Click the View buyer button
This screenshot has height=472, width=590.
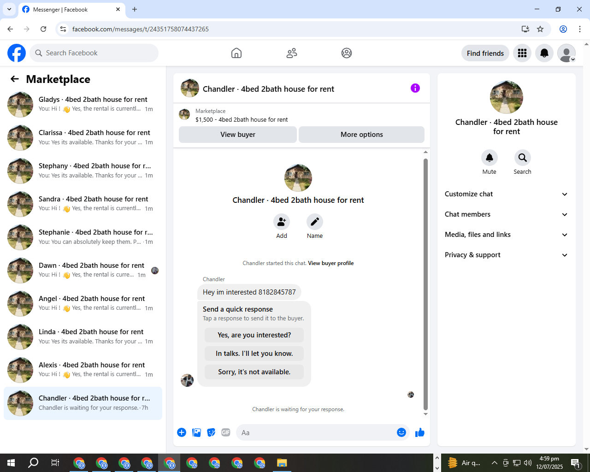point(238,135)
